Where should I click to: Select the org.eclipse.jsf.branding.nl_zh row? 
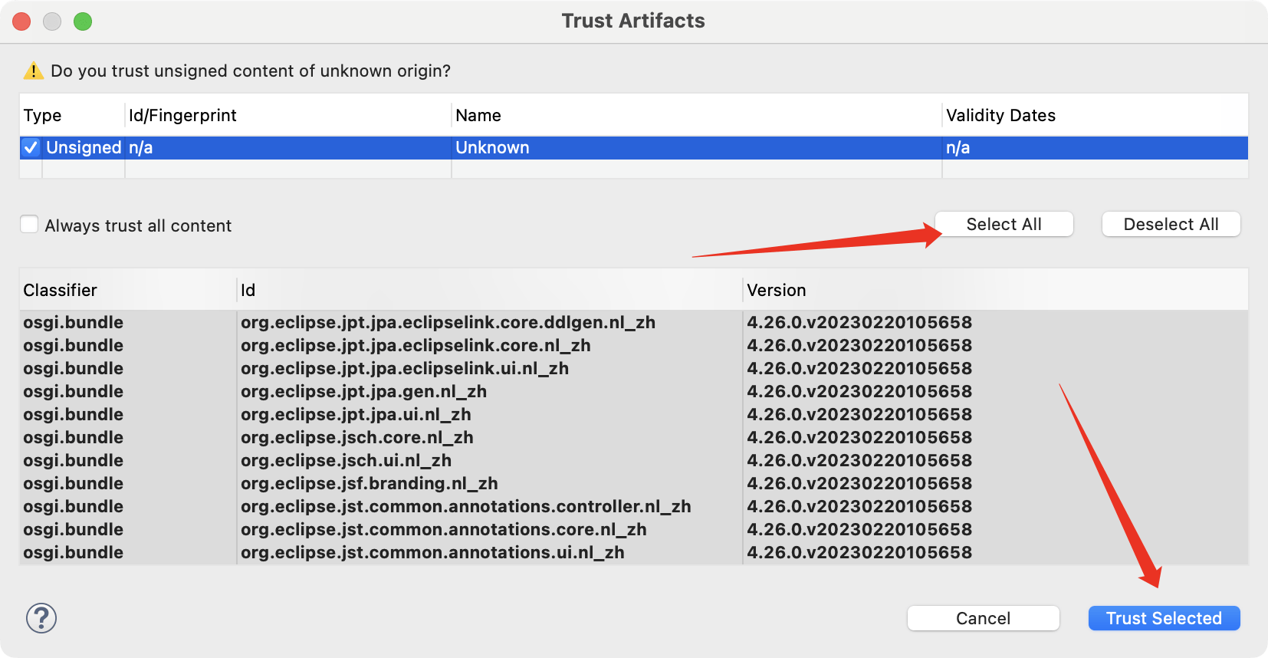[634, 483]
